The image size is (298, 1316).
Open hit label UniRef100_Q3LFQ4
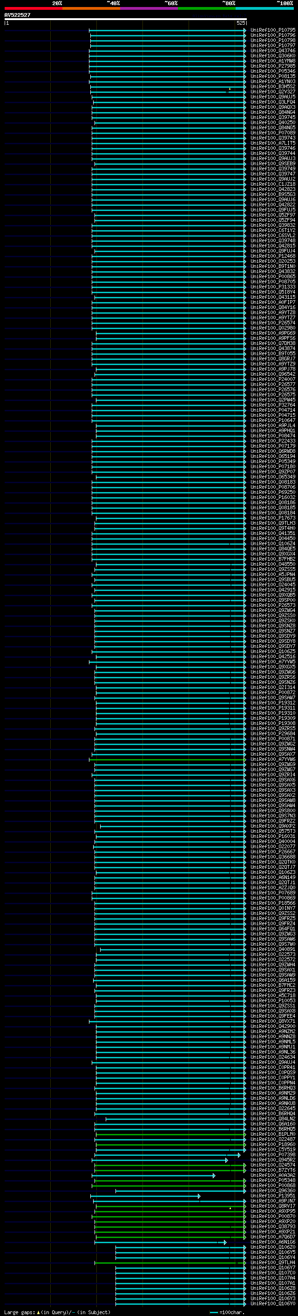tap(273, 102)
